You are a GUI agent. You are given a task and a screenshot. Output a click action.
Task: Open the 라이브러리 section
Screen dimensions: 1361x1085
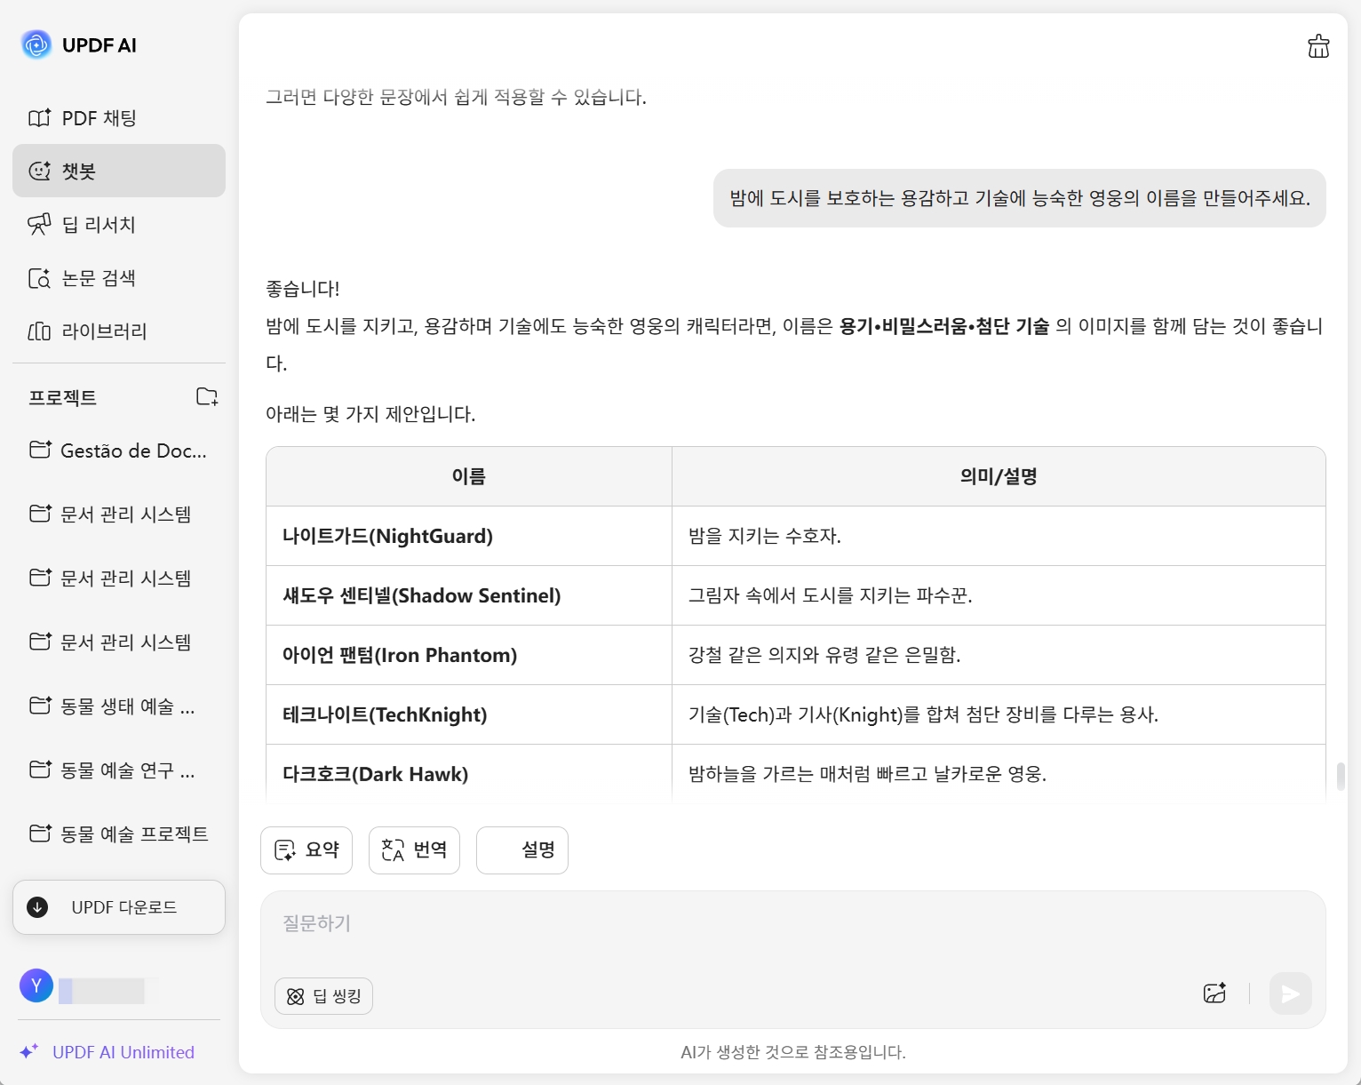click(x=119, y=331)
